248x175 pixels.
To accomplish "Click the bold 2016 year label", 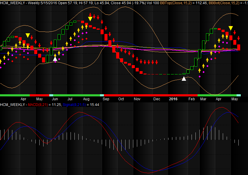I will point(173,99).
